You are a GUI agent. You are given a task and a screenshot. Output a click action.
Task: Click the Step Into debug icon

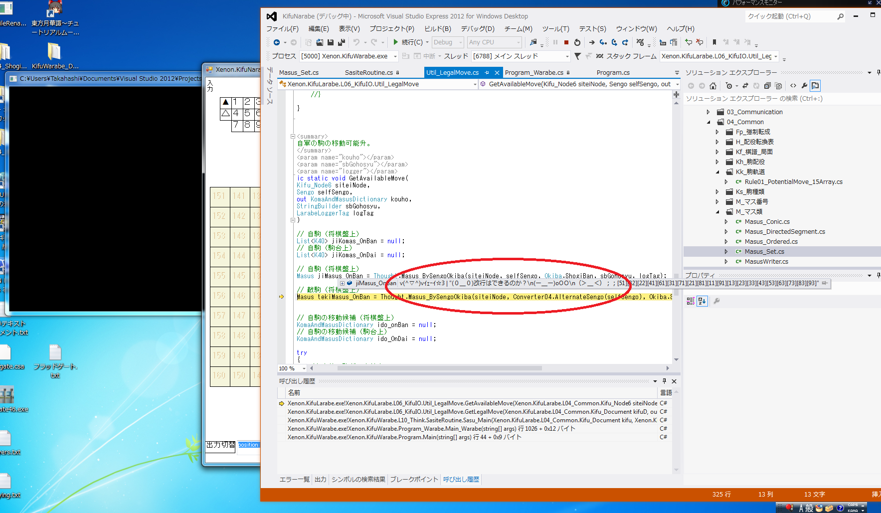pyautogui.click(x=603, y=42)
